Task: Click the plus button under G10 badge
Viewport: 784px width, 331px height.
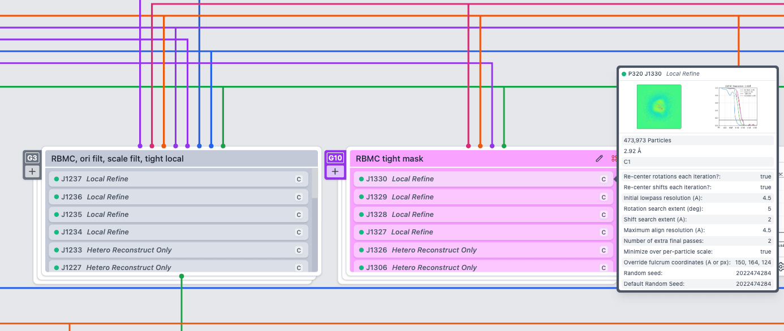Action: click(x=335, y=171)
